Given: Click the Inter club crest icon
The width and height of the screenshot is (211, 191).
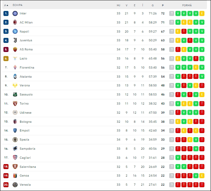Looking at the screenshot, I should (15, 13).
